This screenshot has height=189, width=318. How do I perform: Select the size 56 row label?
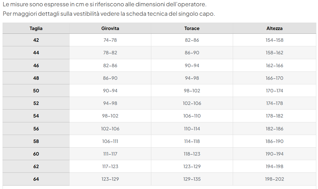click(x=36, y=129)
